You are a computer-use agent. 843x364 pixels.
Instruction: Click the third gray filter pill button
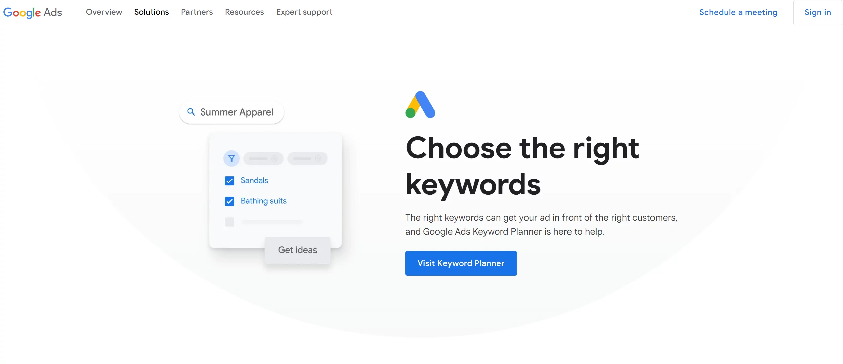[x=306, y=158]
